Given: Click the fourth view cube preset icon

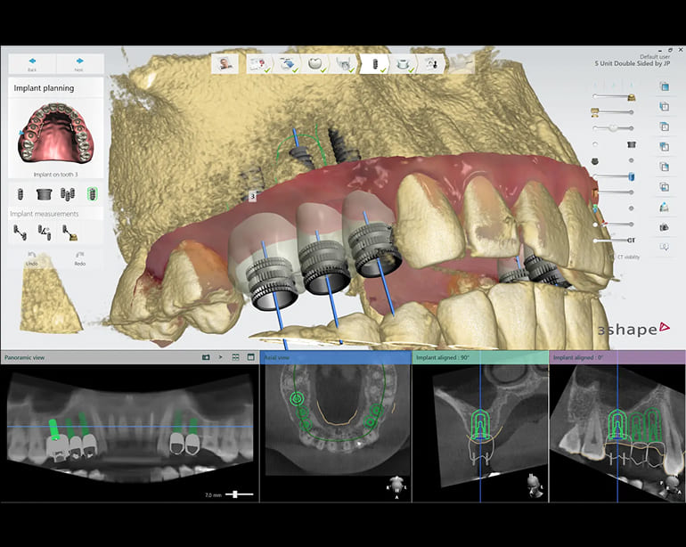Looking at the screenshot, I should pos(664,147).
